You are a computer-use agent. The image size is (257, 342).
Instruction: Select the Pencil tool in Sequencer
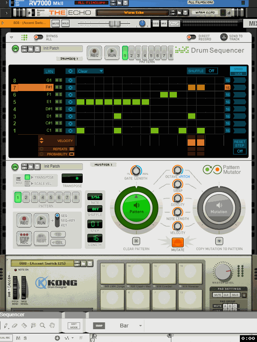click(x=6, y=326)
